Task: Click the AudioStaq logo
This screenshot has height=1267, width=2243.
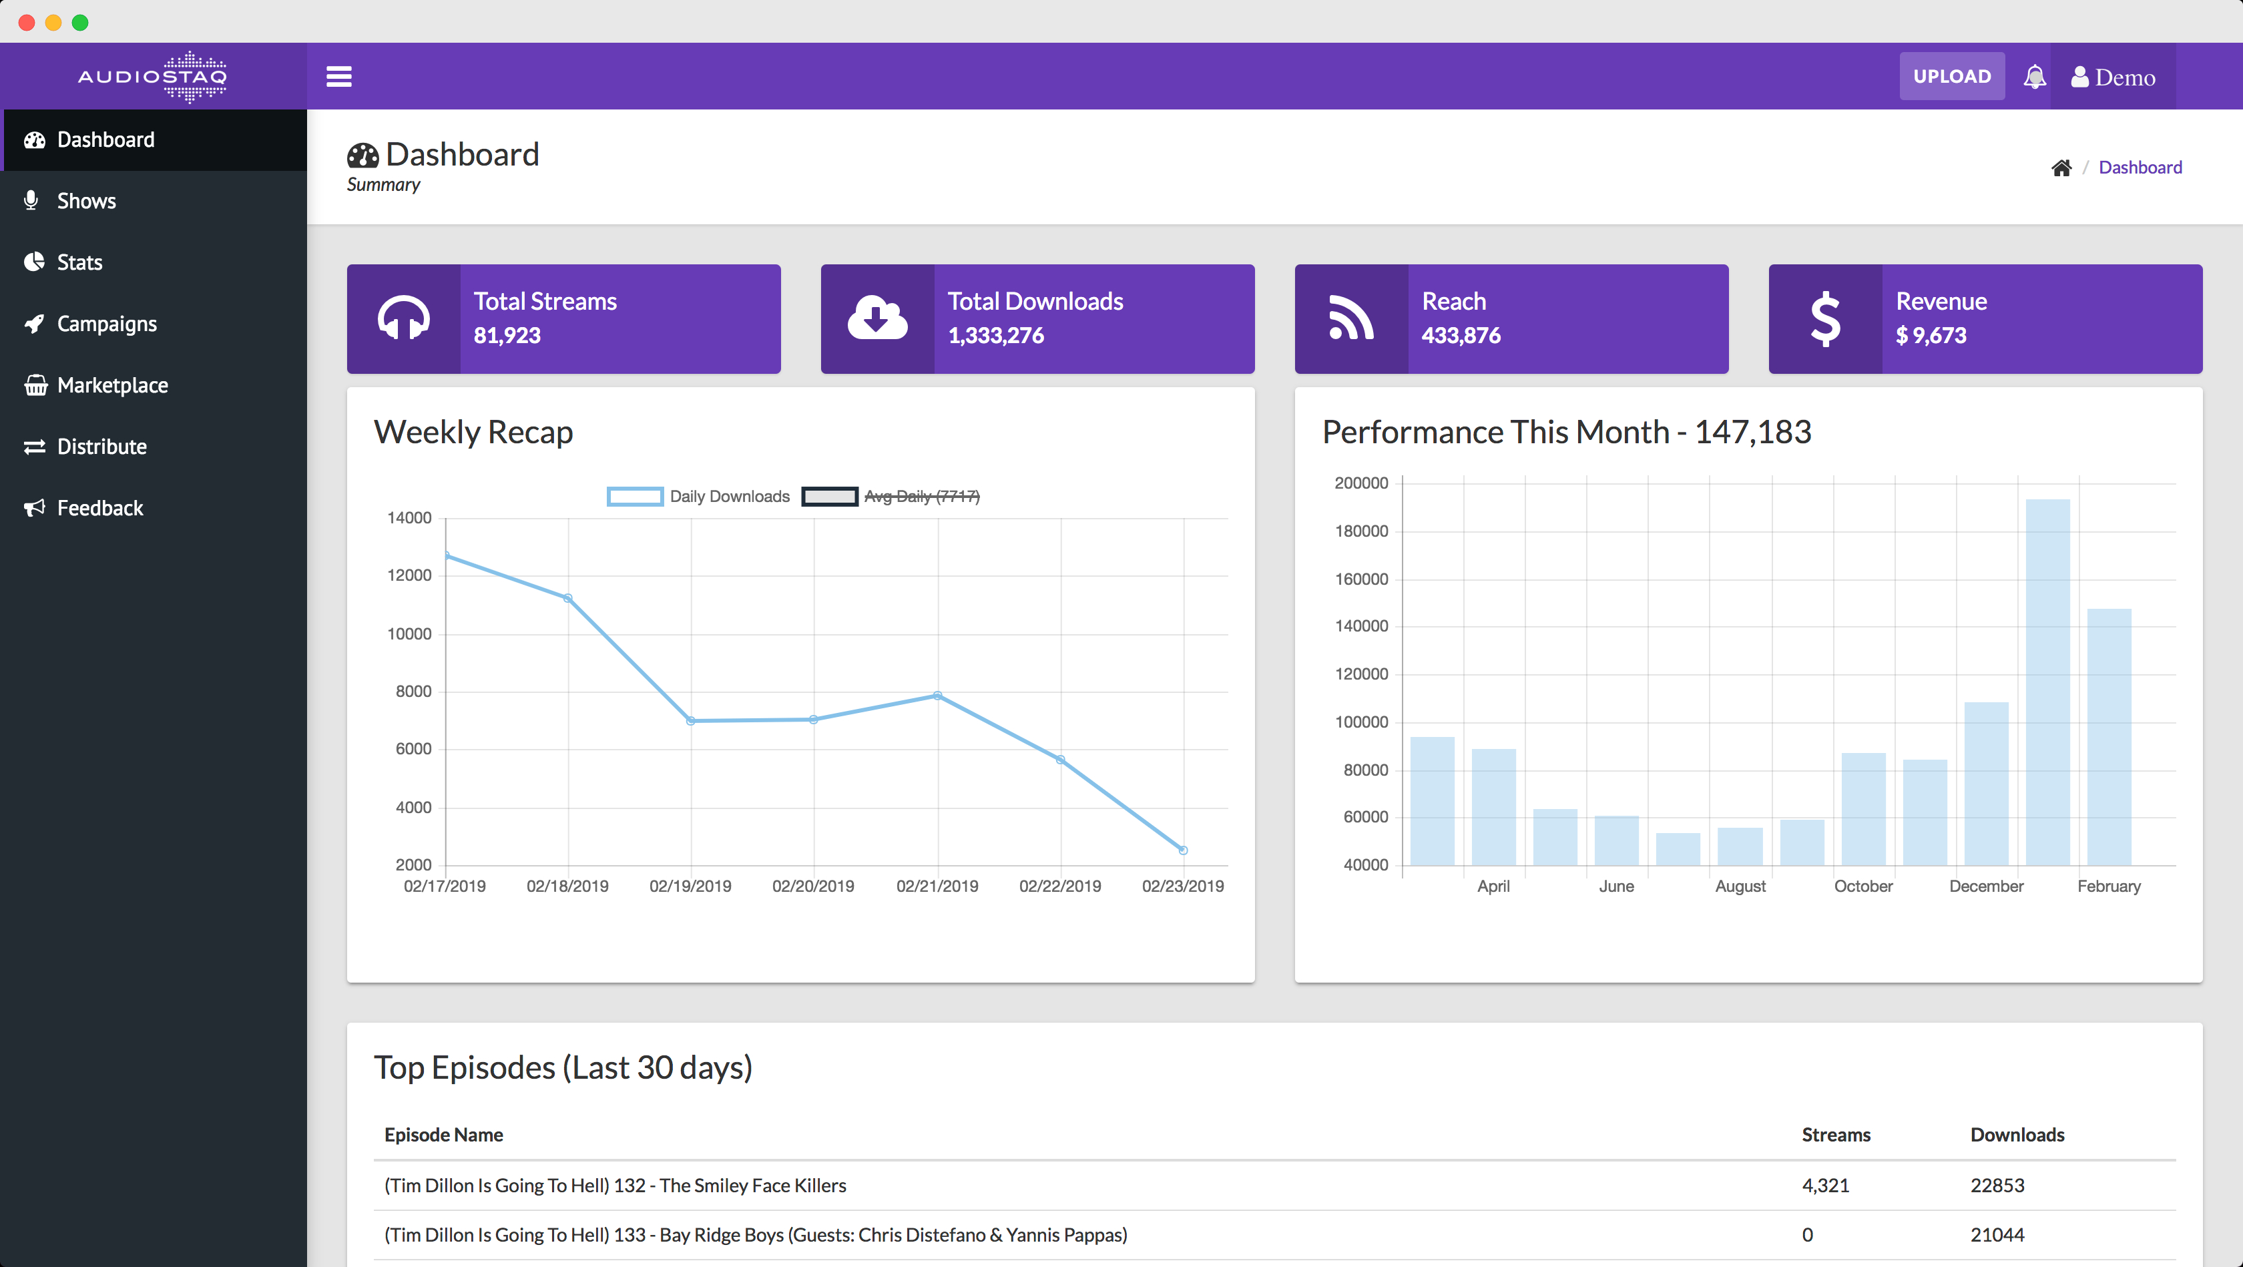Action: click(x=154, y=77)
